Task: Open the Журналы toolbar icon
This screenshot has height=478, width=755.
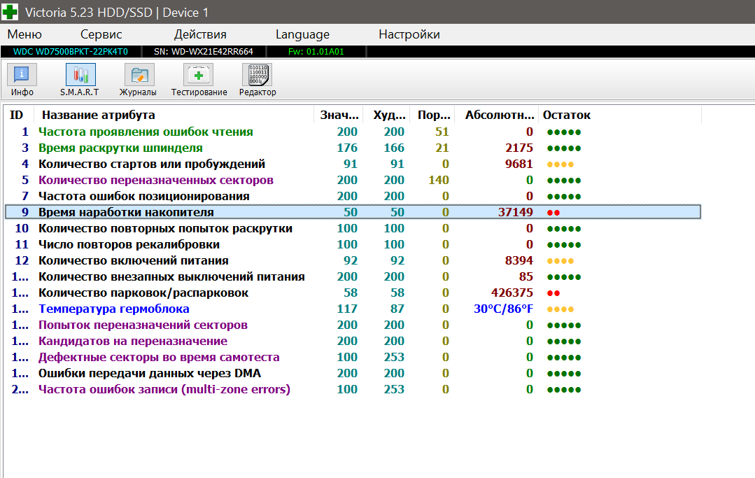Action: tap(139, 80)
